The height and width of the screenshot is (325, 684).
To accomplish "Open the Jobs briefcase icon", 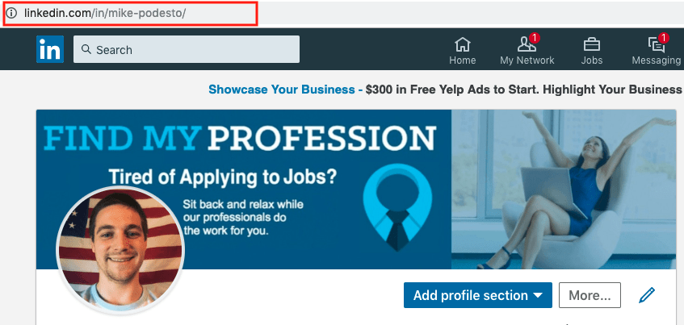I will pyautogui.click(x=591, y=44).
